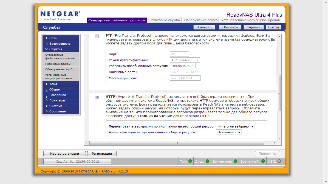Click the passive ports end field 65535

197,72
